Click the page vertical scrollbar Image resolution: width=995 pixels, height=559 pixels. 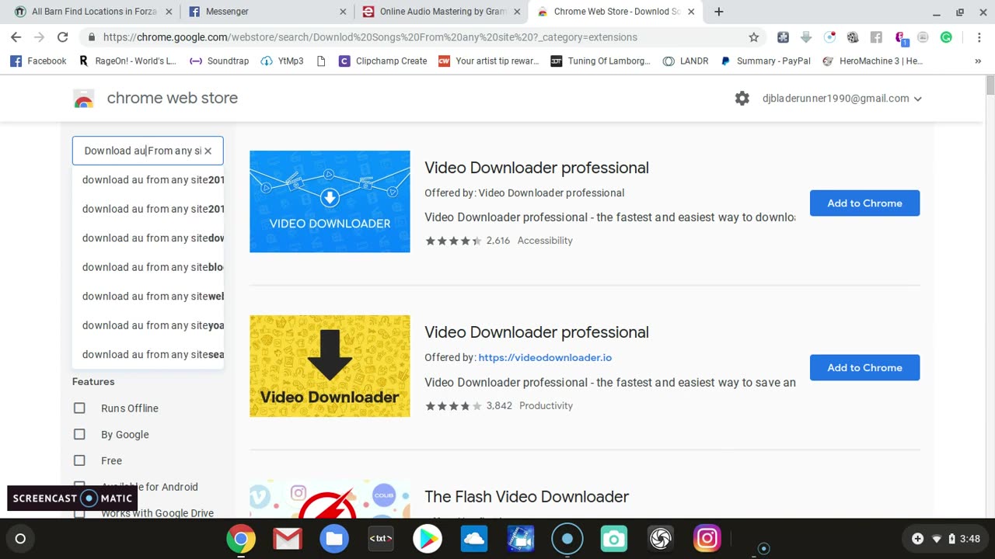[990, 85]
